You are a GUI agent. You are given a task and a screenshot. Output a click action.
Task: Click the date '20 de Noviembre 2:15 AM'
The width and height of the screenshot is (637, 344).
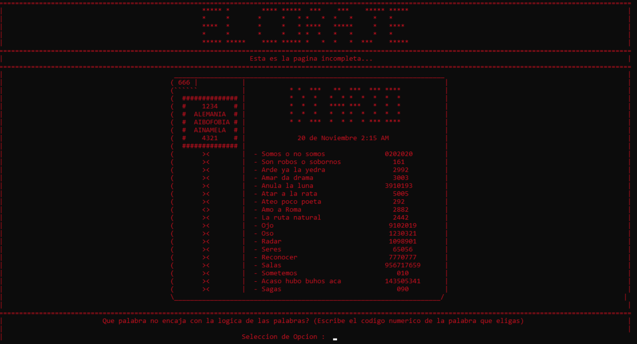coord(343,138)
